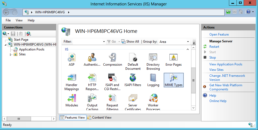Select Application Pools tree node
Screen dimensions: 258x130
[32, 49]
